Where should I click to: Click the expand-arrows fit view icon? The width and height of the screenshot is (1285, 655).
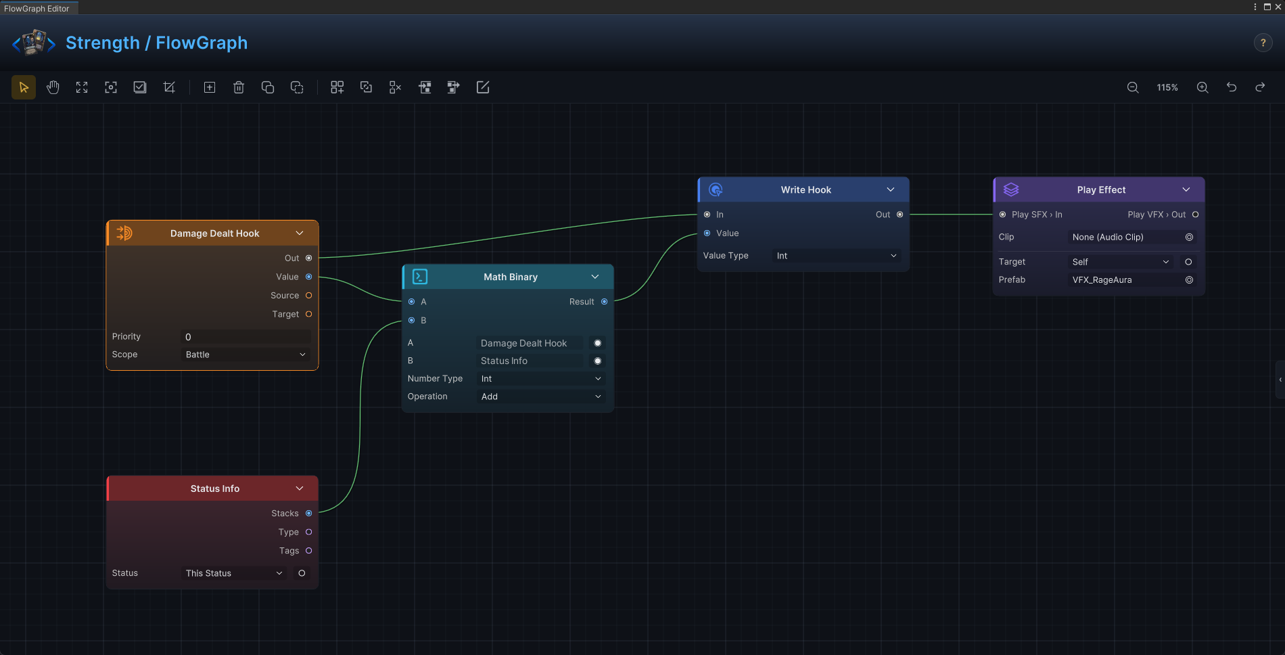tap(82, 87)
